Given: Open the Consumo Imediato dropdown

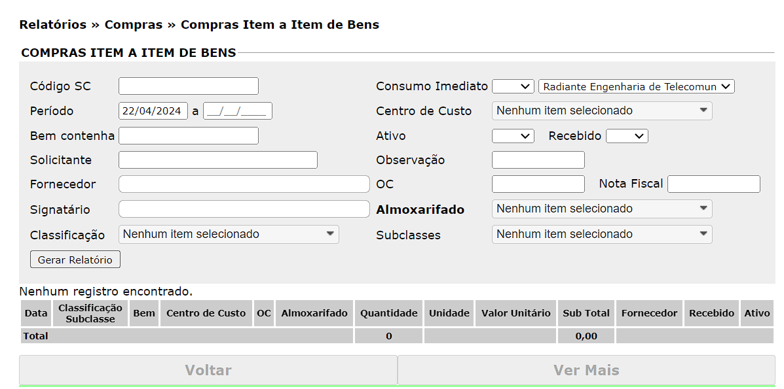Looking at the screenshot, I should point(513,86).
